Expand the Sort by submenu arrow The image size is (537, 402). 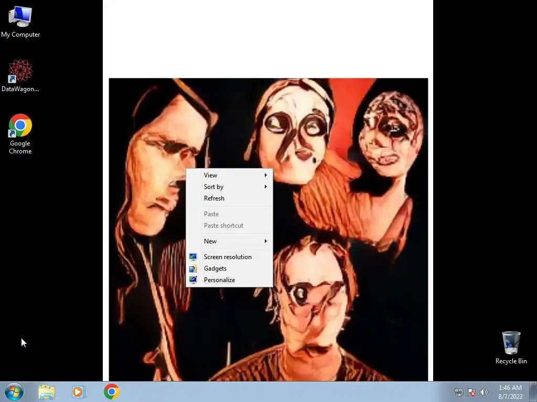(265, 187)
